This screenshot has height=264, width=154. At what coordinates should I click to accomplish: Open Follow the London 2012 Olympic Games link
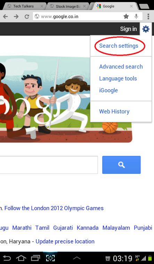pos(54,208)
